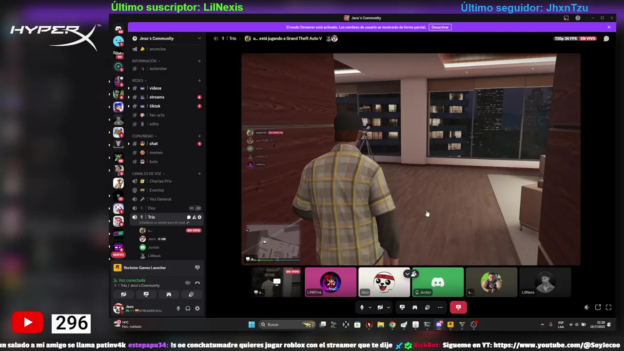Add a channel to COMUNIDAD category
The image size is (624, 351).
[x=199, y=136]
